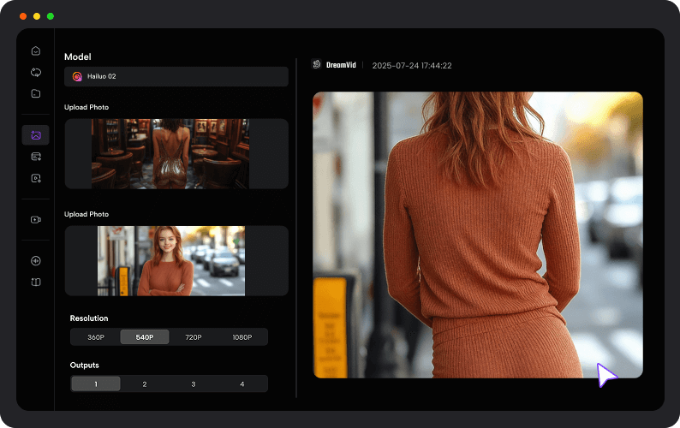
Task: Open the folder icon in the sidebar
Action: [x=35, y=93]
